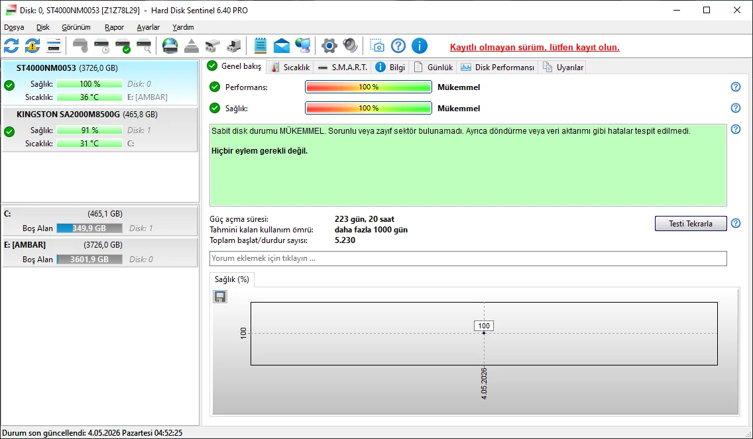Switch to the Disk Performansı tab
753x439 pixels.
tap(498, 67)
